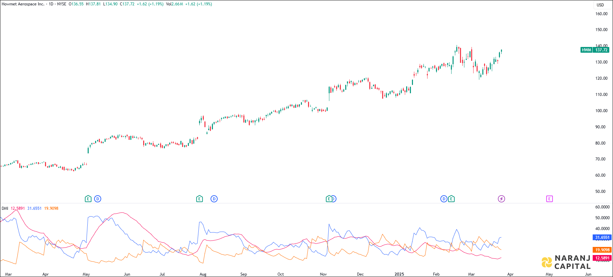Click the Vol 2.66M volume reading
The image size is (613, 277).
pos(175,4)
